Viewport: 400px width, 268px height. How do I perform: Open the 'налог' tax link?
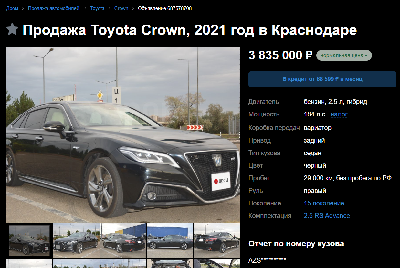coord(339,114)
